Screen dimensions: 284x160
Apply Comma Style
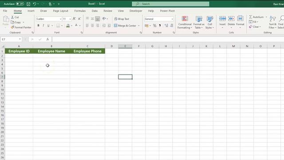click(x=160, y=26)
